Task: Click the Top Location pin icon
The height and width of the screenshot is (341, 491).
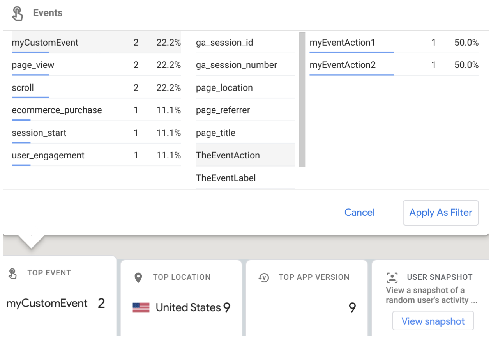Action: click(x=138, y=278)
